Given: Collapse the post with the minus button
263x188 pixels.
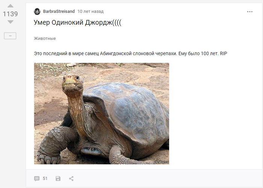Looking at the screenshot, I should click(10, 36).
